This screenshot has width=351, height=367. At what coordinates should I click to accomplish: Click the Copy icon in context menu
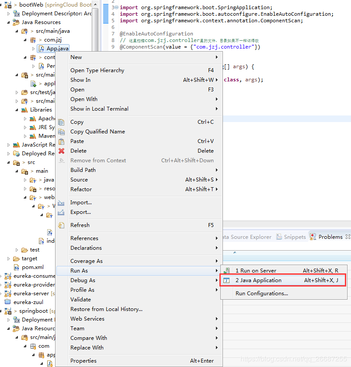(x=62, y=122)
